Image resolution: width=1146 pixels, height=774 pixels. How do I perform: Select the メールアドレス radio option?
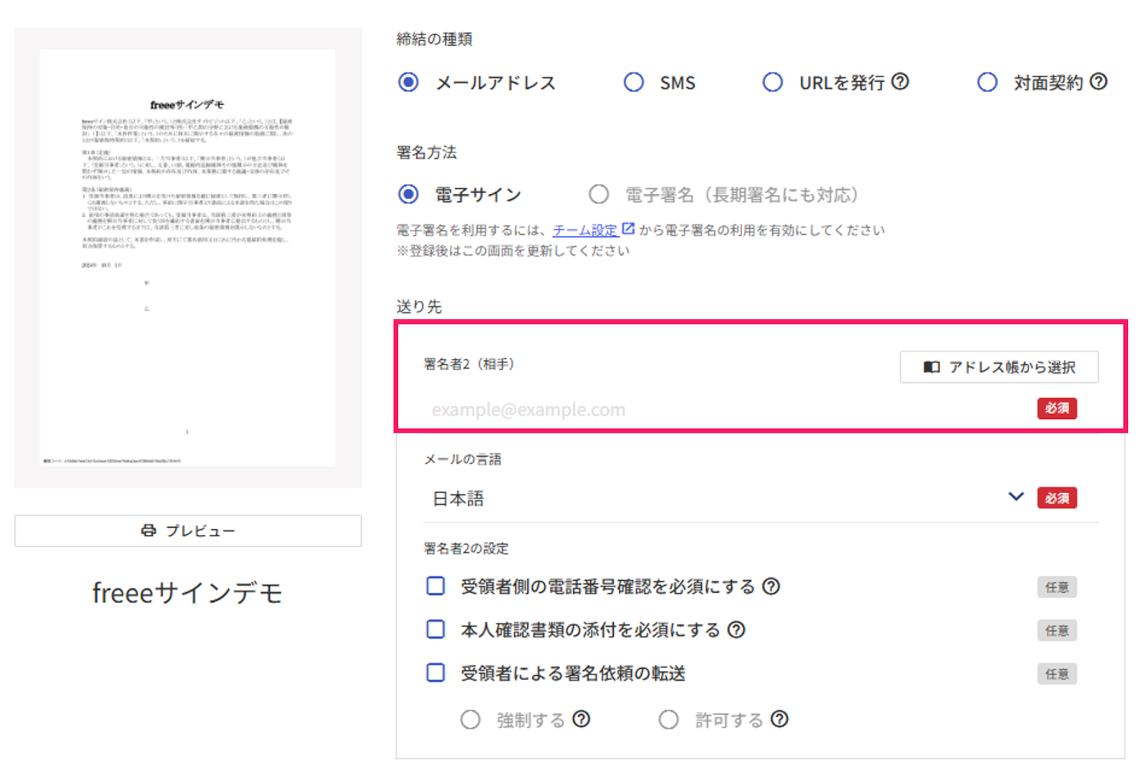(408, 82)
